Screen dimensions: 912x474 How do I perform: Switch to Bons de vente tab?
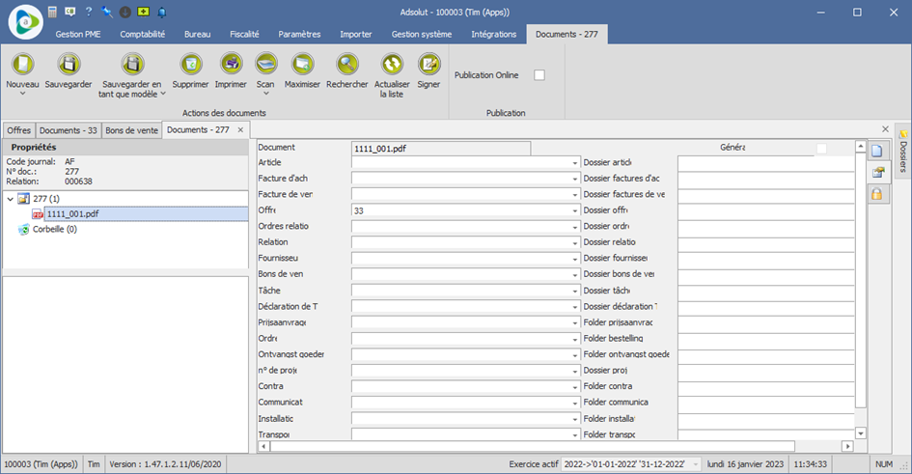click(132, 130)
